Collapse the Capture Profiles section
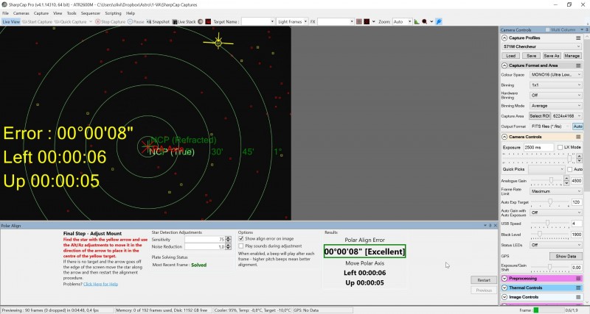This screenshot has width=590, height=314. [x=504, y=38]
